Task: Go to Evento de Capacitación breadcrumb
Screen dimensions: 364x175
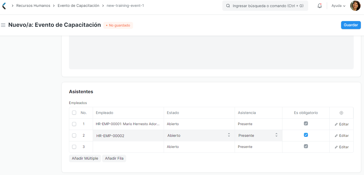Action: pos(78,6)
